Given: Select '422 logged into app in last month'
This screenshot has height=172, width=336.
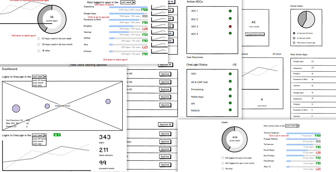Looking at the screenshot, I should pos(223,163).
